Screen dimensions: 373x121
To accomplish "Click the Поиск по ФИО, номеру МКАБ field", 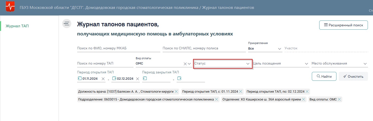I will click(x=118, y=48).
